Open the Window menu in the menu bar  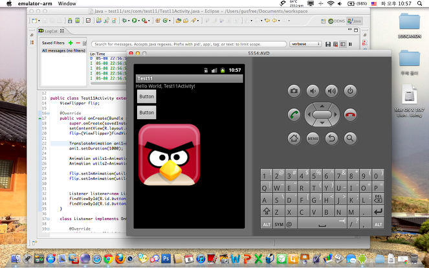[67, 3]
